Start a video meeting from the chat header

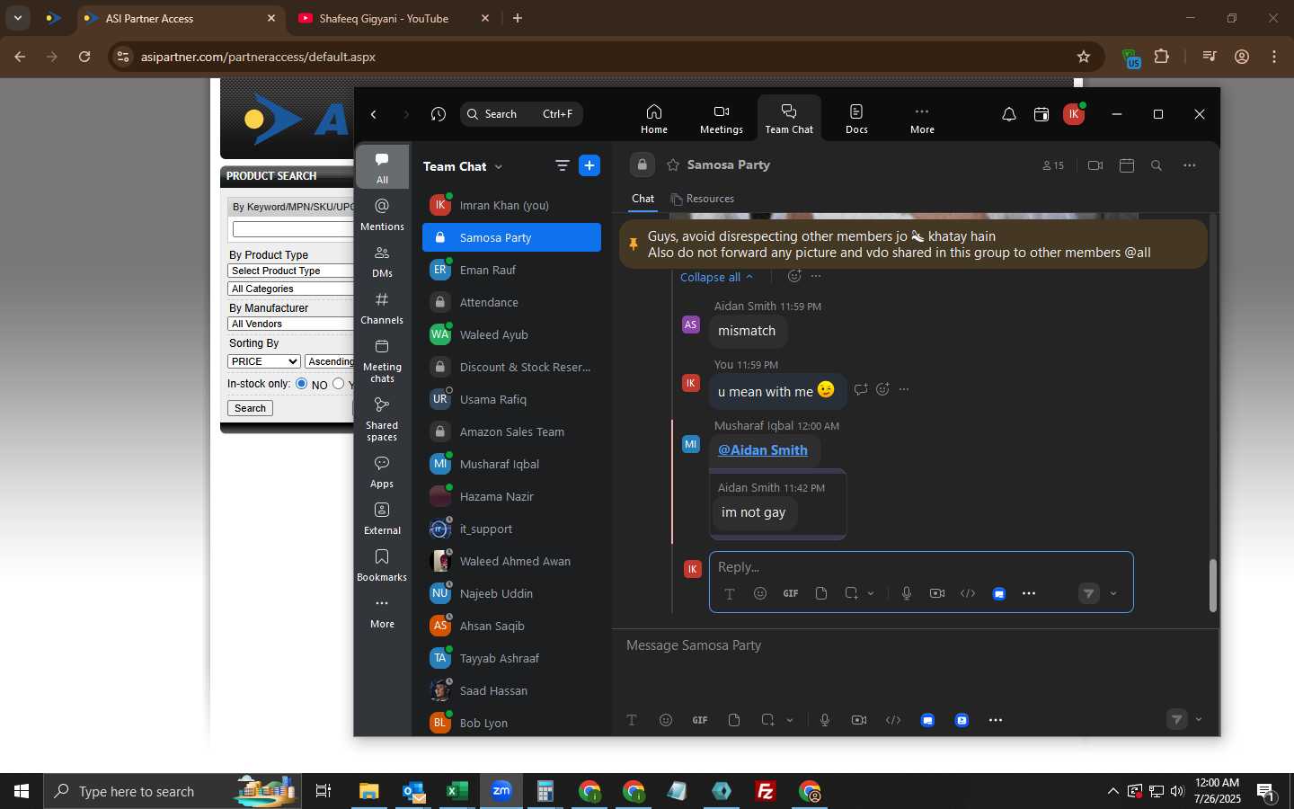1095,165
